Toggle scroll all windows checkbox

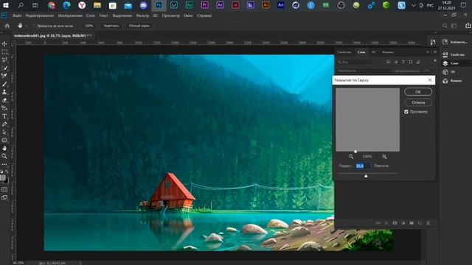point(34,26)
